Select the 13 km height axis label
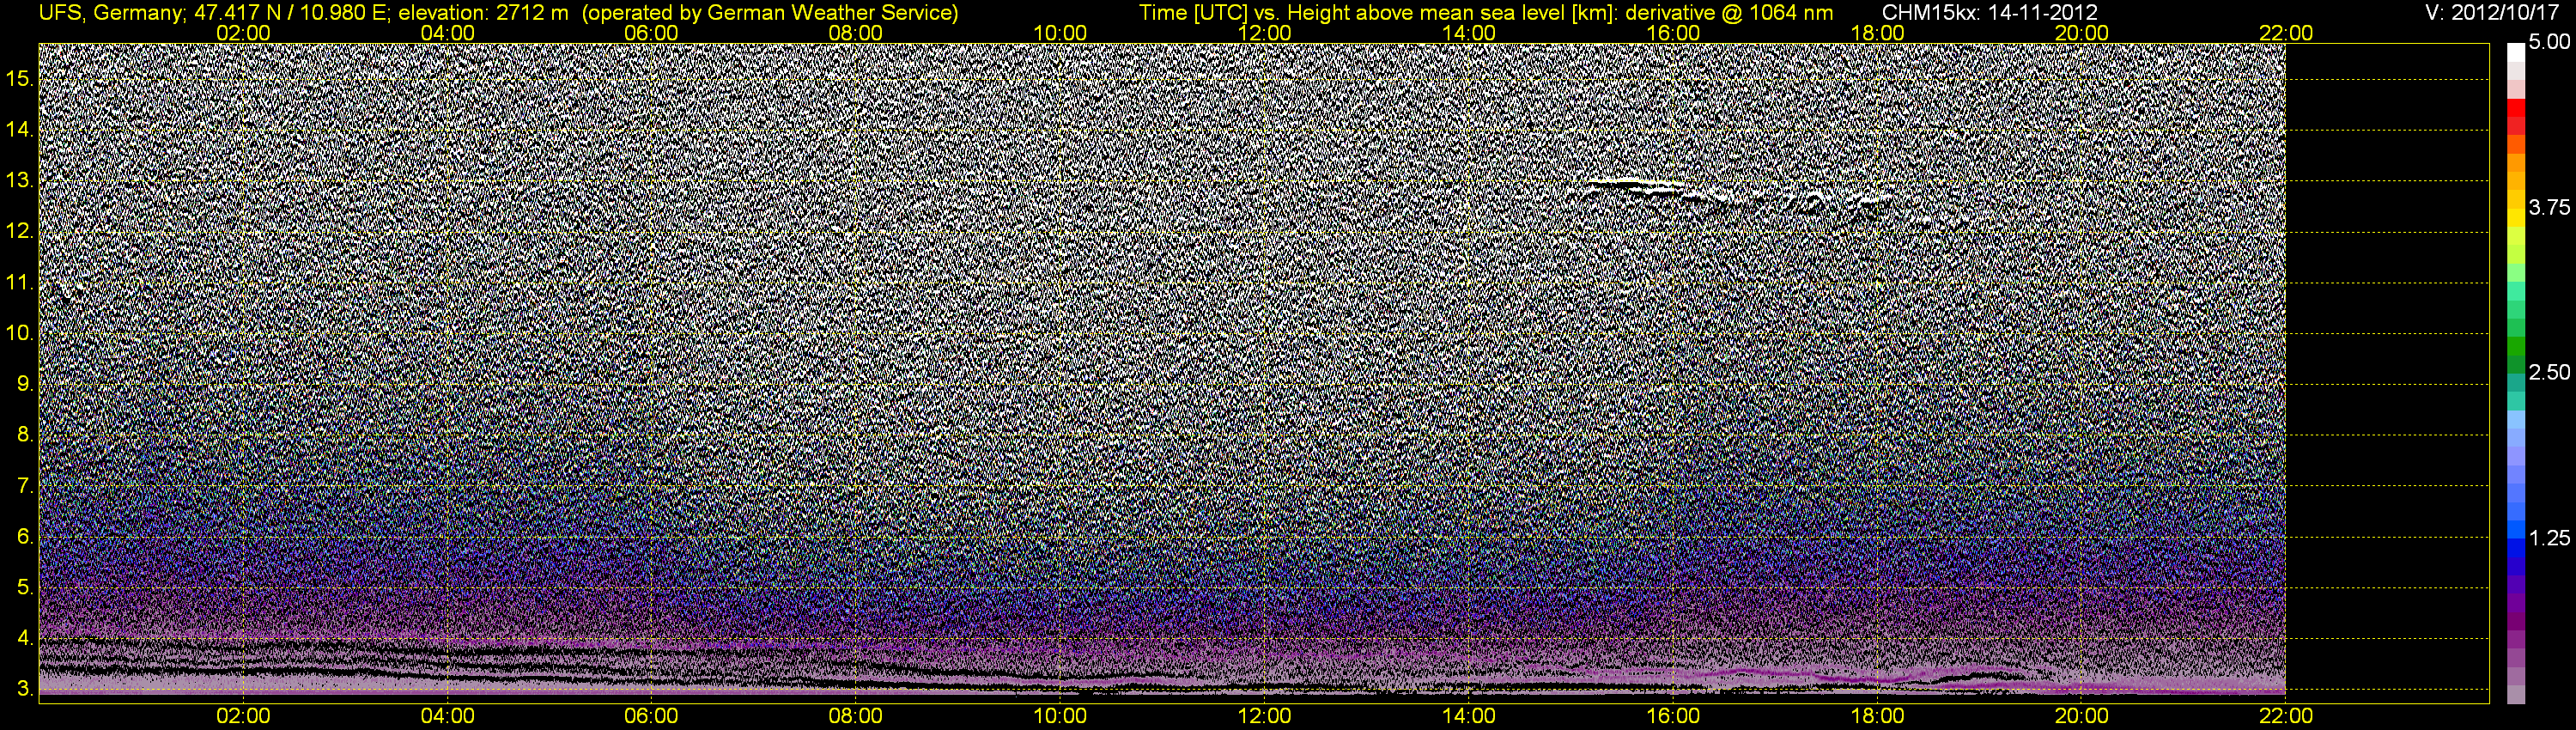 [x=20, y=181]
